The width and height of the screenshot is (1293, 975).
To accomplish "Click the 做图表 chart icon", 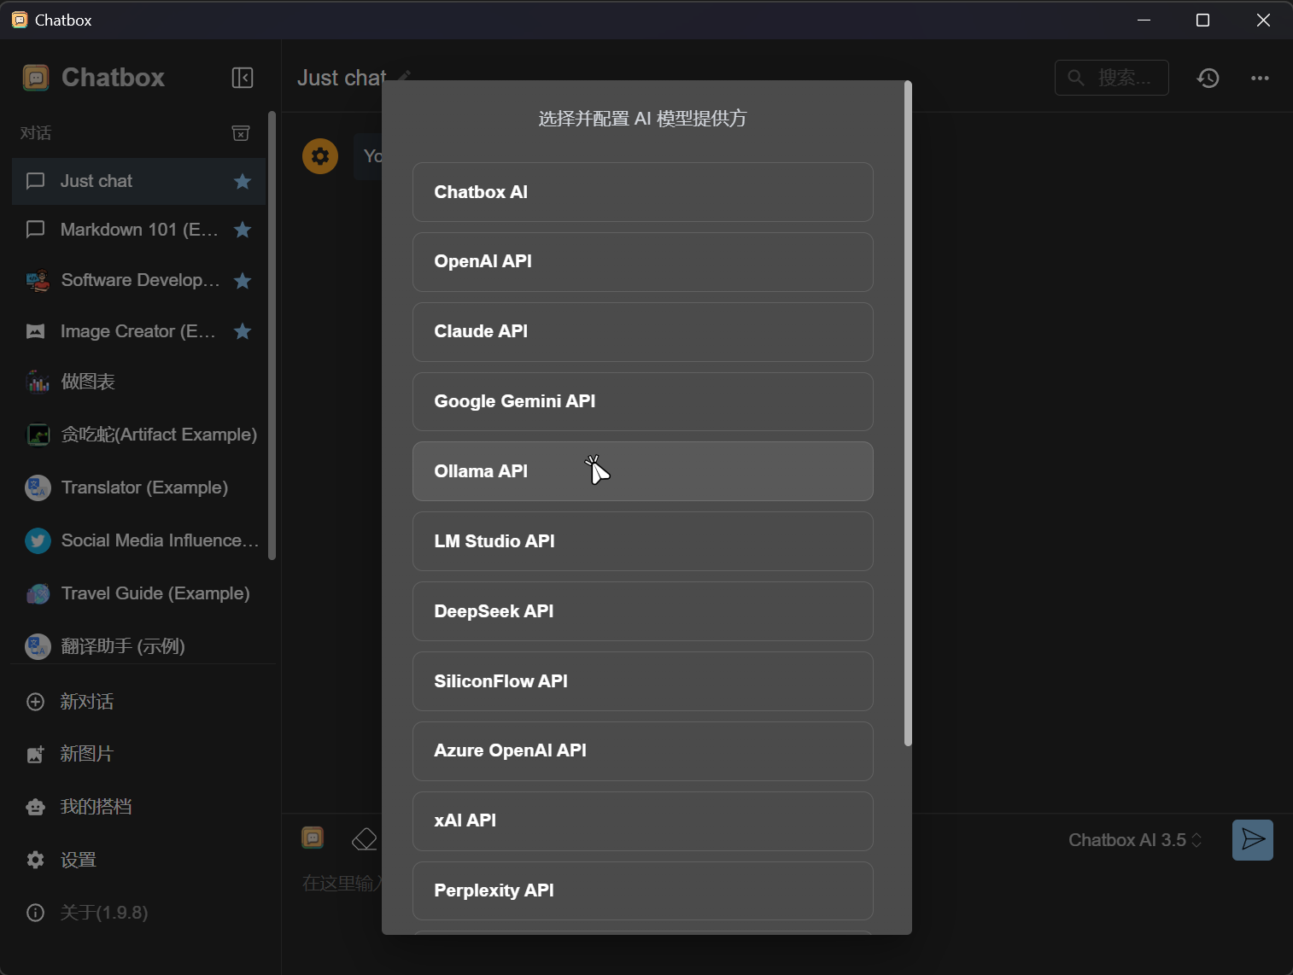I will point(38,382).
